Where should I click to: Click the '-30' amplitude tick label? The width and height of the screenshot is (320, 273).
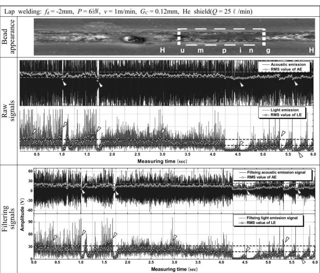point(30,200)
